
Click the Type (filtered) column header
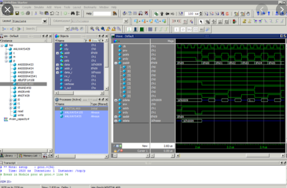(99, 104)
